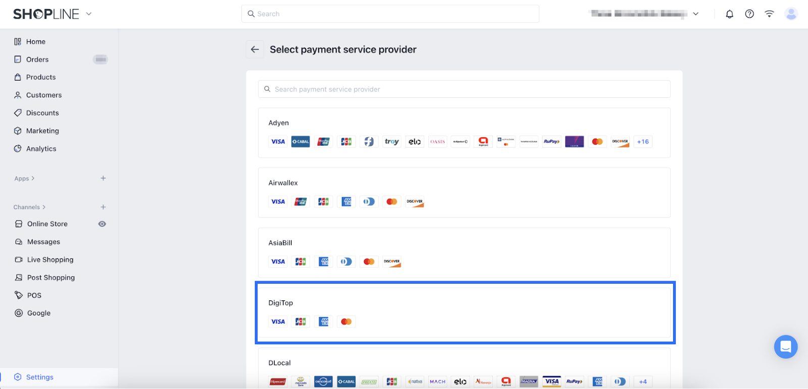Image resolution: width=808 pixels, height=389 pixels.
Task: Click the Settings gear icon
Action: [18, 377]
